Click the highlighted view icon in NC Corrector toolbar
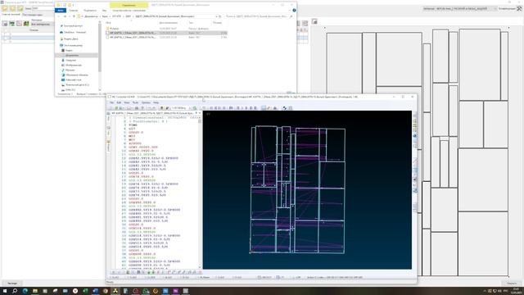 tap(264, 108)
